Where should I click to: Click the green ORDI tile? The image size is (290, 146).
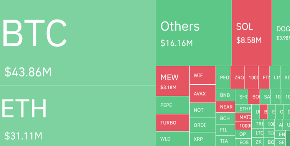(203, 125)
